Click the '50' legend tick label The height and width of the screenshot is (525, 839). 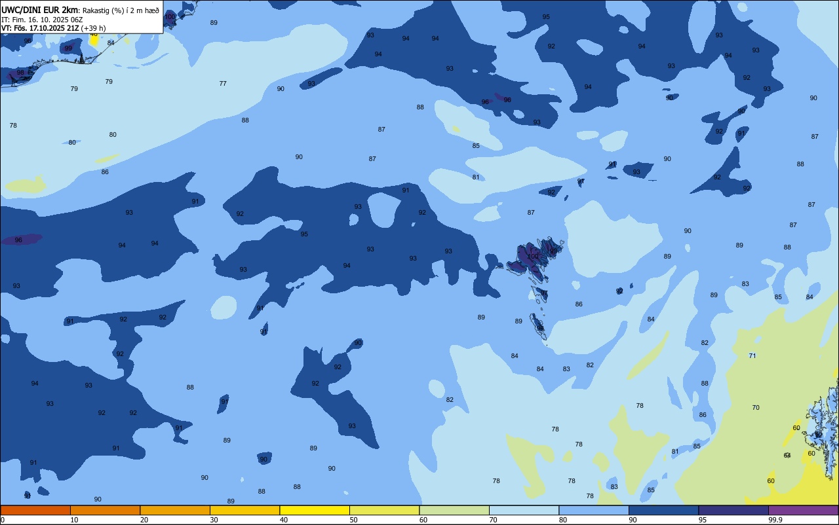pos(353,520)
